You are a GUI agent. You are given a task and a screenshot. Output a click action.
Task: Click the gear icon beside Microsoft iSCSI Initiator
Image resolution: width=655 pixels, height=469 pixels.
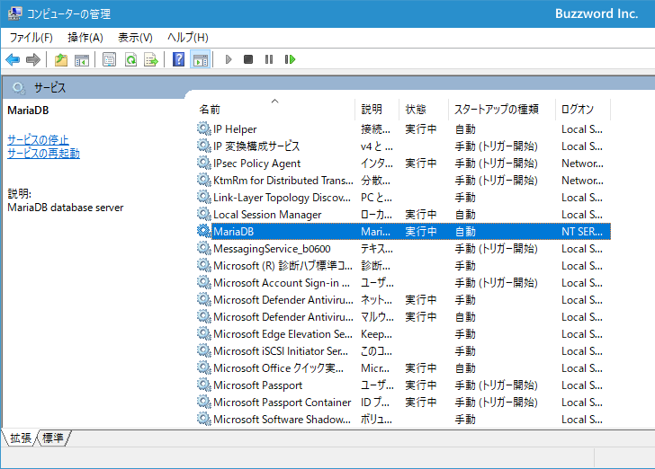[204, 350]
